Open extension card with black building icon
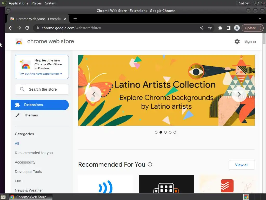The image size is (266, 200). (x=167, y=184)
